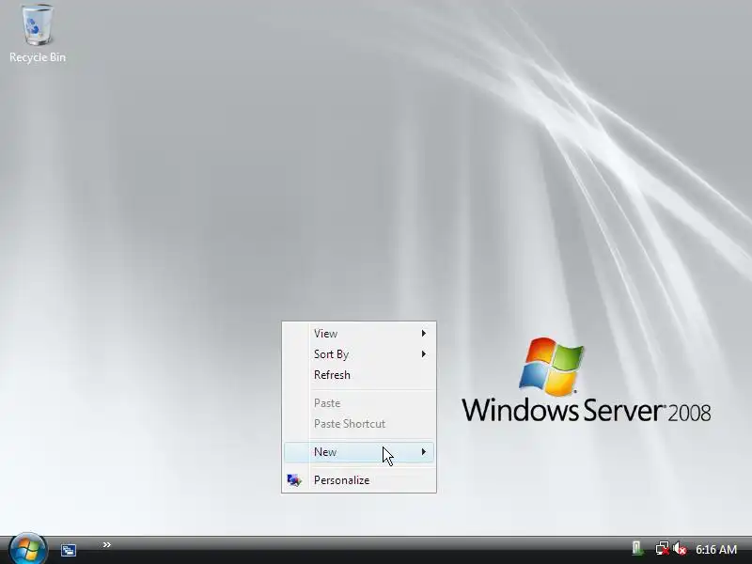
Task: Select Personalize from the context menu
Action: pyautogui.click(x=359, y=480)
